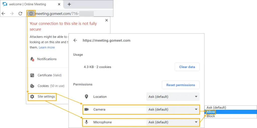
Task: Click the browser forward arrow
Action: click(12, 14)
